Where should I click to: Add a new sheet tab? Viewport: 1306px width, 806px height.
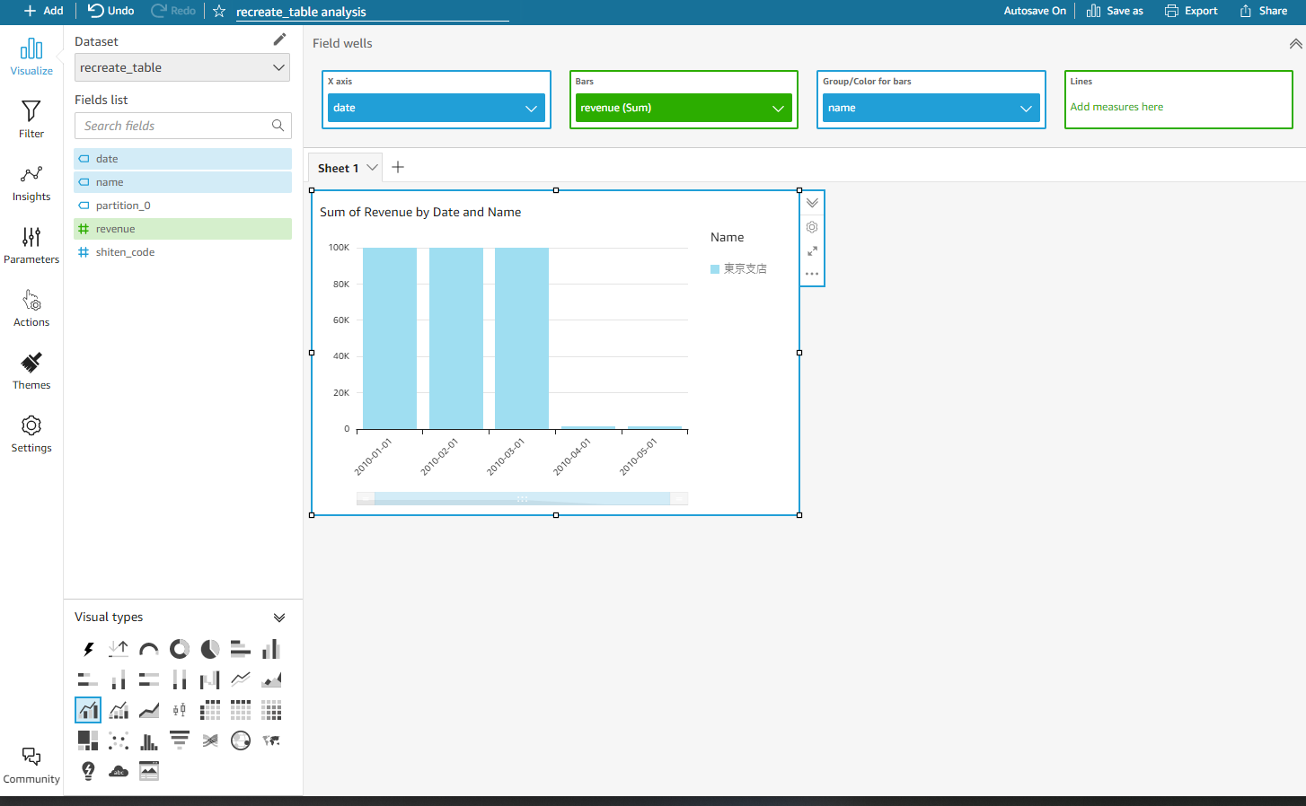coord(398,167)
